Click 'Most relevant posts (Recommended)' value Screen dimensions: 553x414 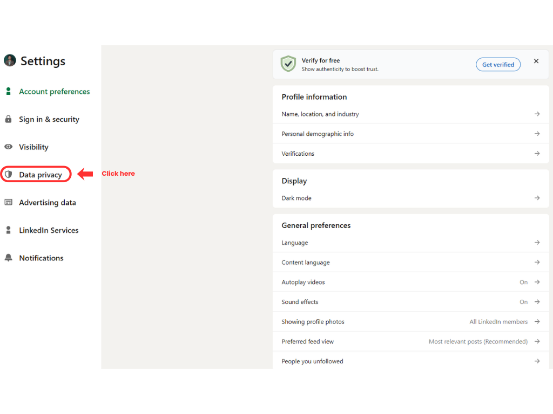pos(478,341)
